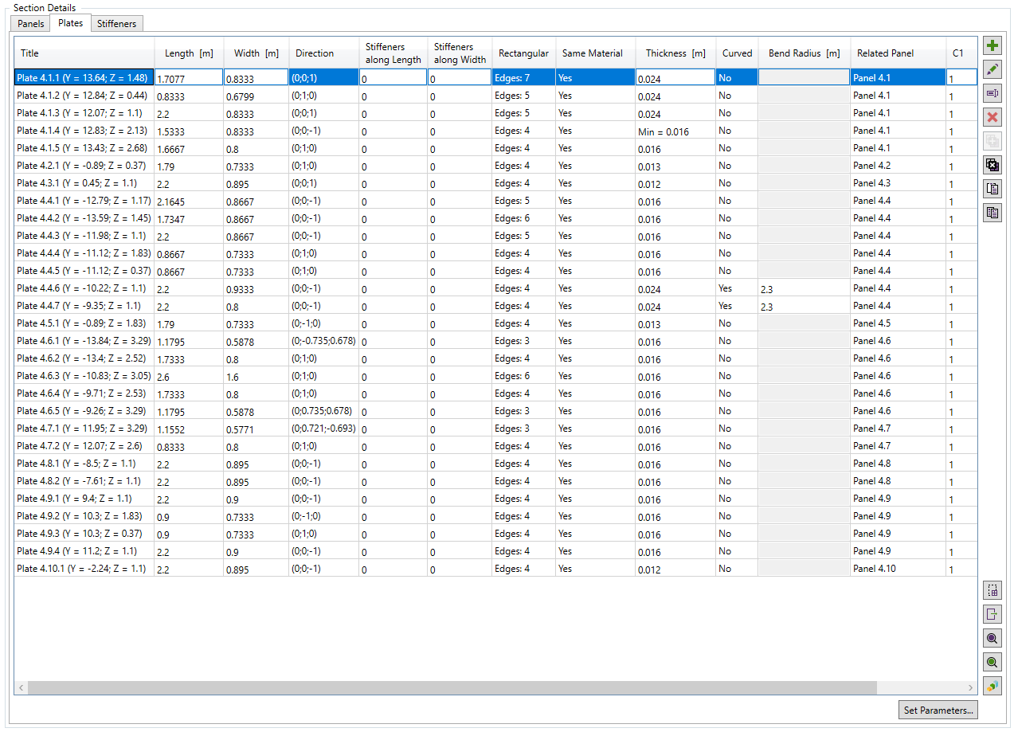
Task: Click the clipboard Paste icon
Action: coord(992,189)
